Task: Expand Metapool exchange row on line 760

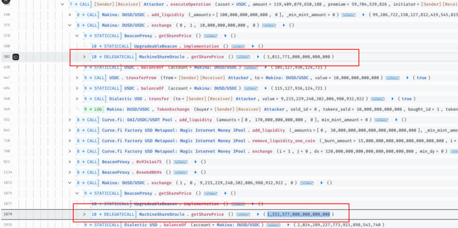Action: tap(69, 151)
